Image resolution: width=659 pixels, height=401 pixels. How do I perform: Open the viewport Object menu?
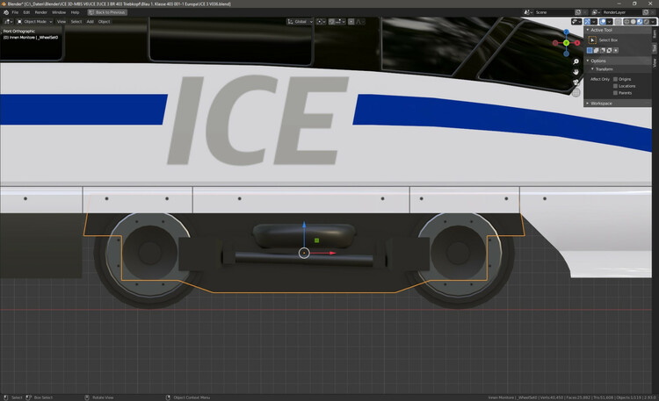click(105, 21)
